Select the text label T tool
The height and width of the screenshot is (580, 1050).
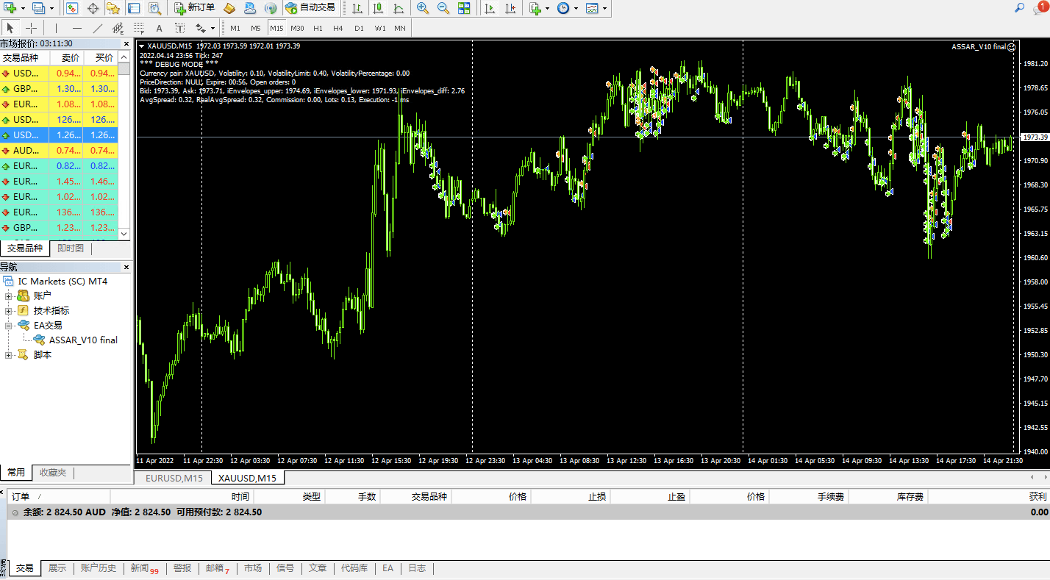click(x=179, y=28)
